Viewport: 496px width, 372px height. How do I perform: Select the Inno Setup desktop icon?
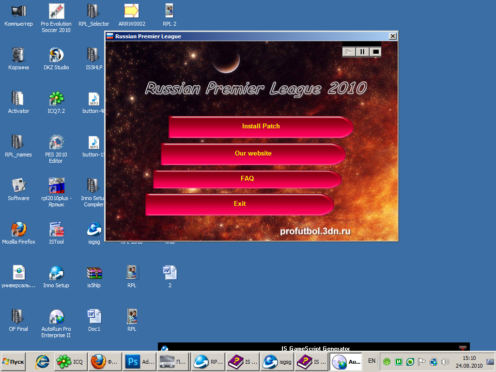click(x=56, y=277)
